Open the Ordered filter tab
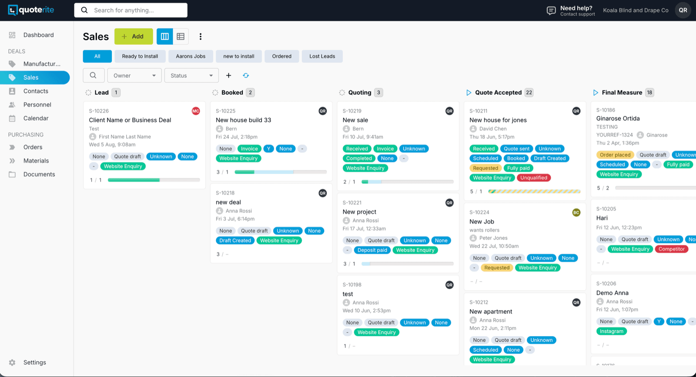This screenshot has height=377, width=696. [x=282, y=57]
